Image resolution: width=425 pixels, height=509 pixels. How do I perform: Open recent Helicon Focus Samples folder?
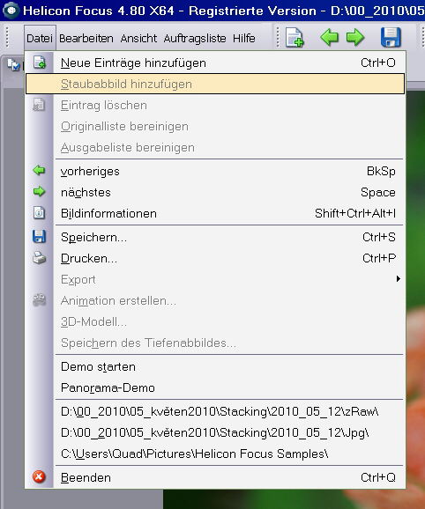click(x=215, y=454)
